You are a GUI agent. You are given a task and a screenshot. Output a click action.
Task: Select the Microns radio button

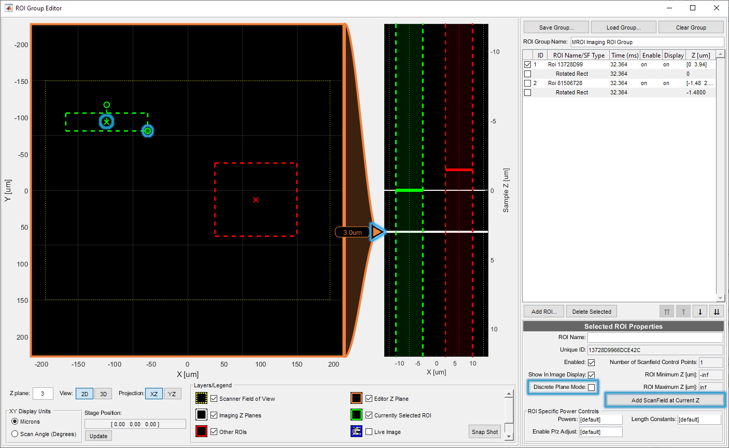[15, 422]
